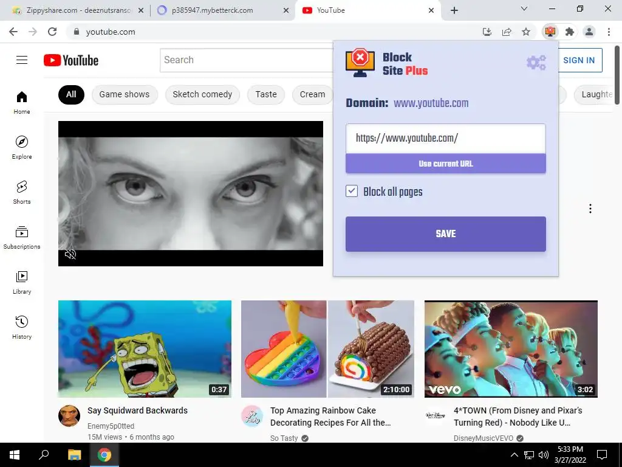Image resolution: width=622 pixels, height=467 pixels.
Task: Open 4*TOWN Nobody Like U video title
Action: pos(518,417)
